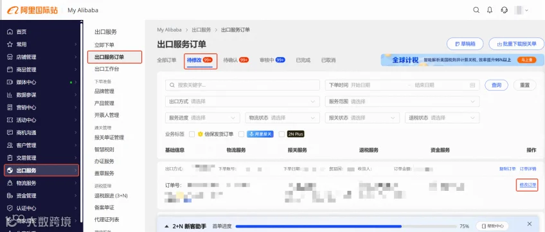This screenshot has height=232, width=545.
Task: Open notifications bell icon
Action: pos(490,10)
